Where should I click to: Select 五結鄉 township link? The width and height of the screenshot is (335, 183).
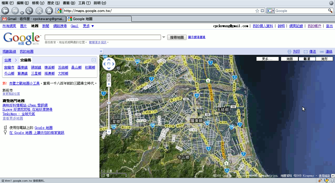pos(63,67)
